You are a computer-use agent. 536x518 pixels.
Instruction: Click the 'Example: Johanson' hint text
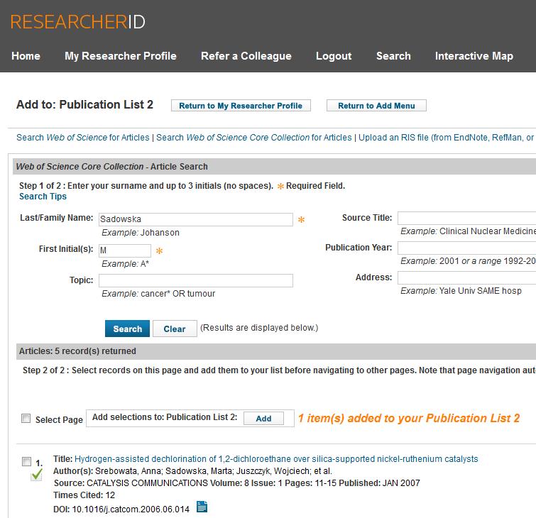pyautogui.click(x=141, y=233)
